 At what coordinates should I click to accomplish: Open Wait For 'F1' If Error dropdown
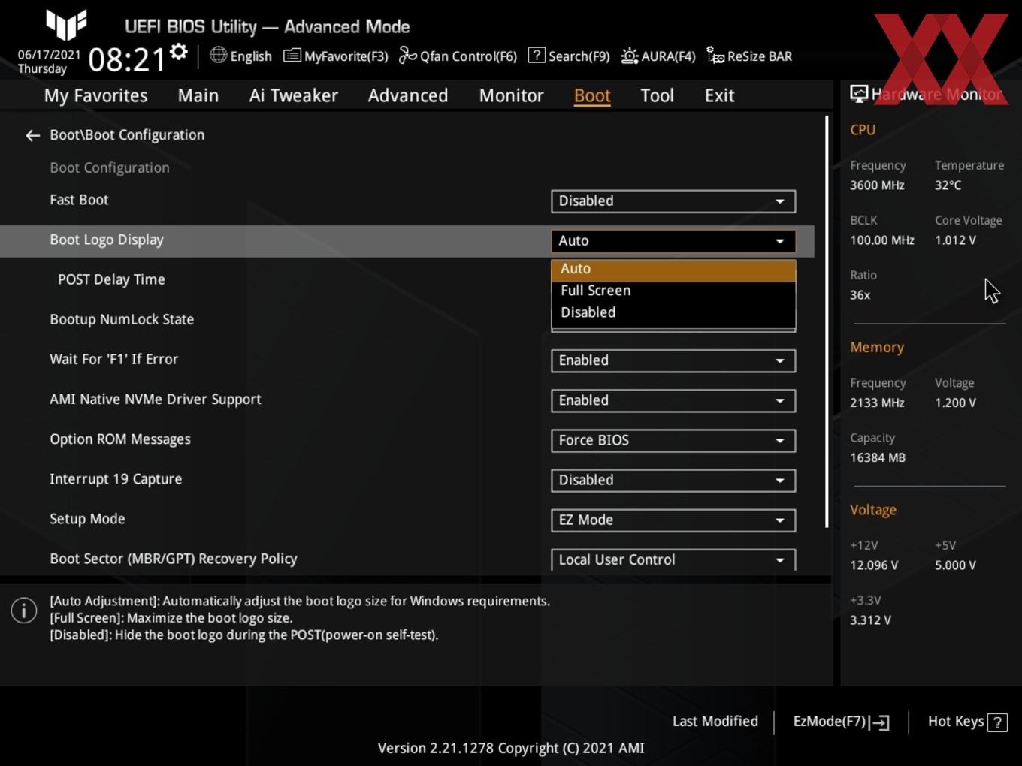point(673,360)
